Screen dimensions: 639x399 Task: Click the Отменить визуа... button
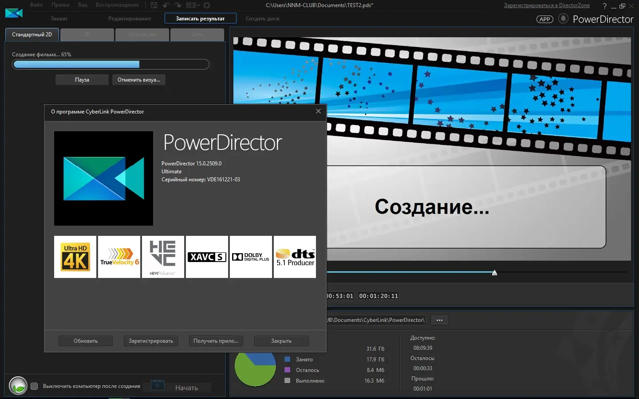coord(139,80)
